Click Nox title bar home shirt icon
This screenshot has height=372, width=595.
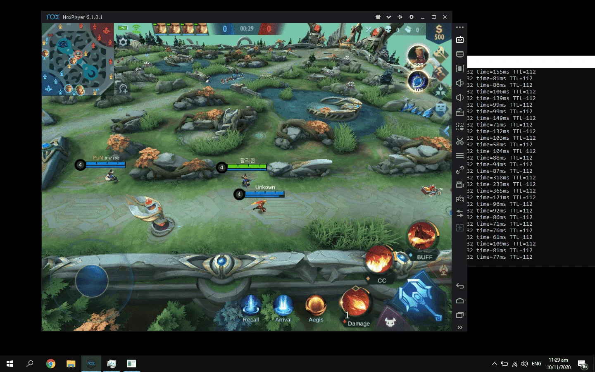(378, 17)
